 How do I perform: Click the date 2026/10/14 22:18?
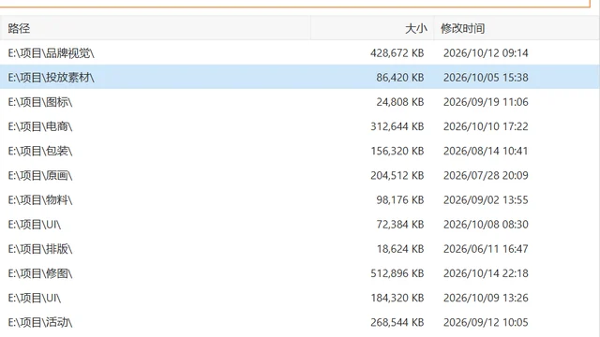486,273
